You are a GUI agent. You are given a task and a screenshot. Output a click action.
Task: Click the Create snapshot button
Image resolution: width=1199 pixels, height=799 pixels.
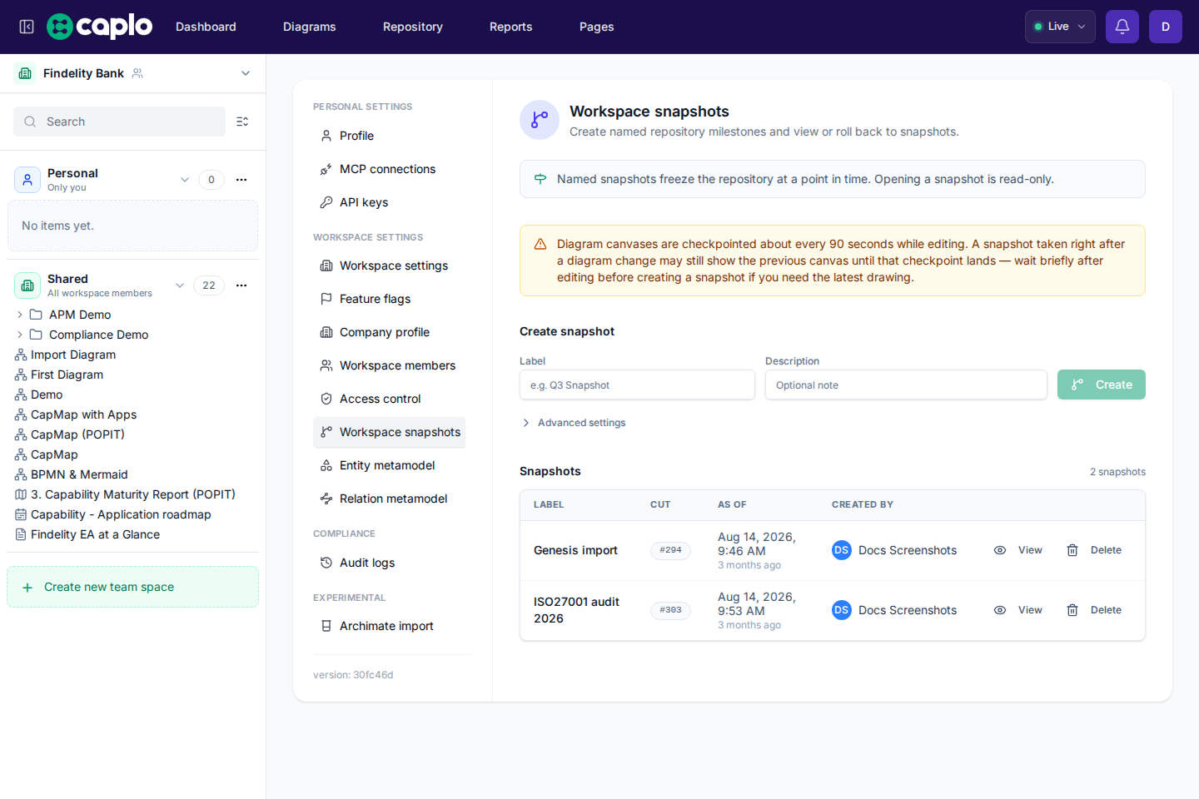pos(1102,385)
